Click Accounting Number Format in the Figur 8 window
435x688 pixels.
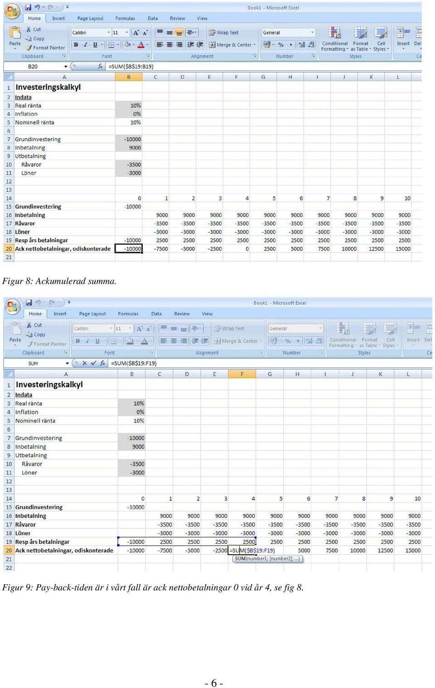click(x=267, y=44)
